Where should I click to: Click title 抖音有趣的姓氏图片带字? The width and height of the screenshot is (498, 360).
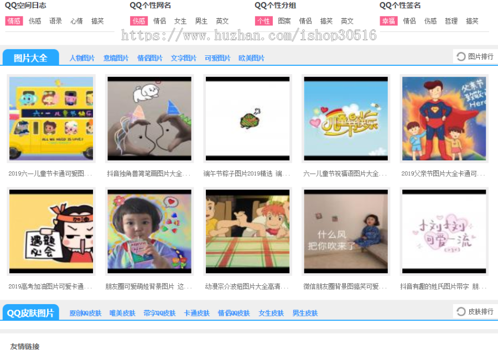coord(443,286)
